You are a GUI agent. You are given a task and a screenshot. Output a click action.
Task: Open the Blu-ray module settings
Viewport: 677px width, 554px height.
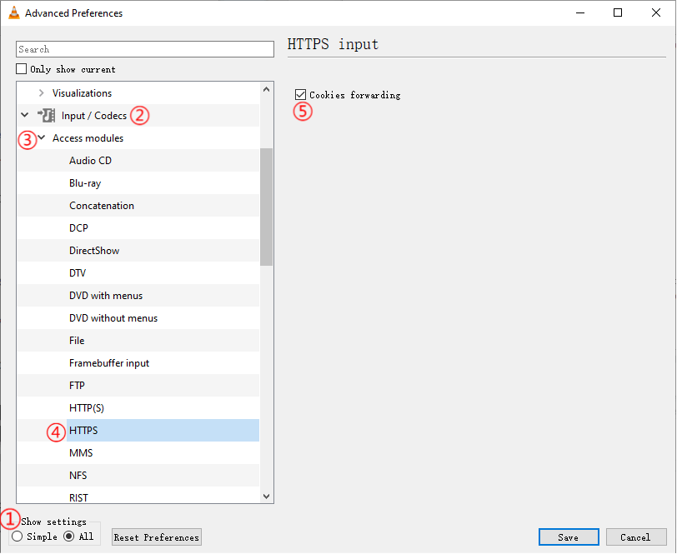tap(85, 183)
